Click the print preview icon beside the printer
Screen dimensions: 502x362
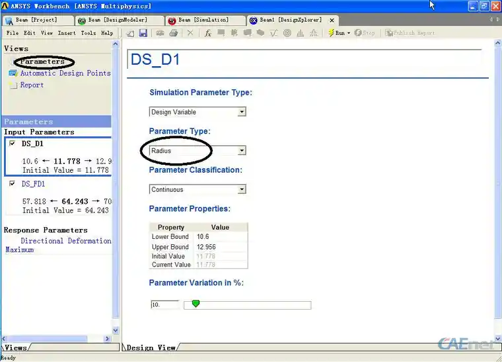click(x=160, y=32)
